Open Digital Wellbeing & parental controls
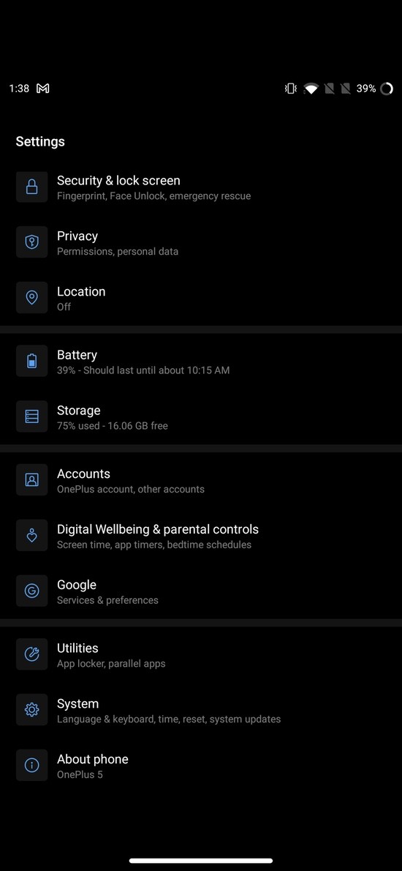 (201, 536)
